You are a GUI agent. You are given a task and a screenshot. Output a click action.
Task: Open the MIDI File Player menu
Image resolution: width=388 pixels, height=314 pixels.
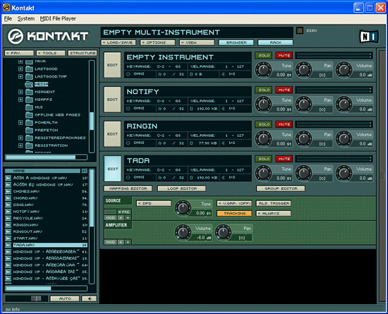(58, 18)
